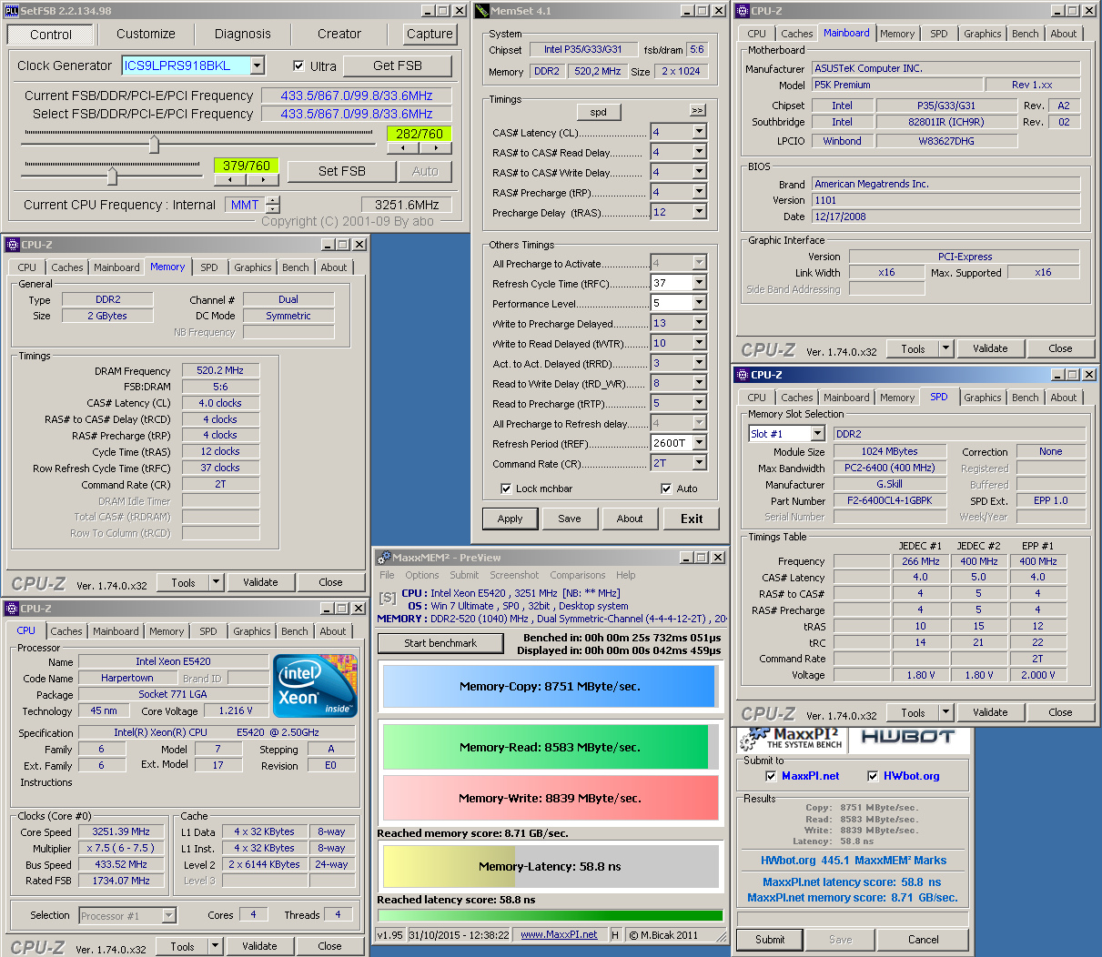The height and width of the screenshot is (957, 1102).
Task: Open the Refresh Cycle Time (tRFC) dropdown
Action: pos(699,283)
